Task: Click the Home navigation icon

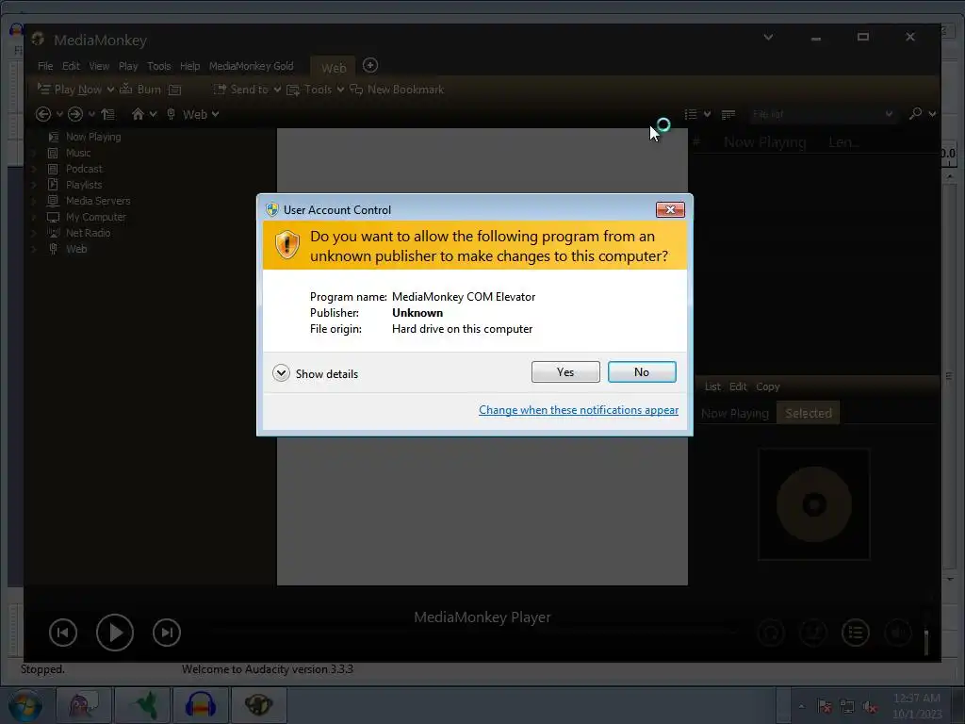Action: pyautogui.click(x=138, y=114)
